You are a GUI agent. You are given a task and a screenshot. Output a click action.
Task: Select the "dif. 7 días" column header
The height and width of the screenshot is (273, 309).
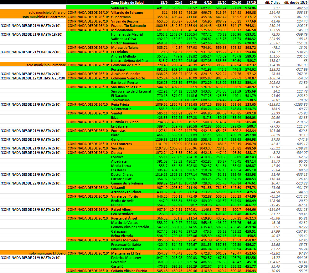[x=272, y=3]
